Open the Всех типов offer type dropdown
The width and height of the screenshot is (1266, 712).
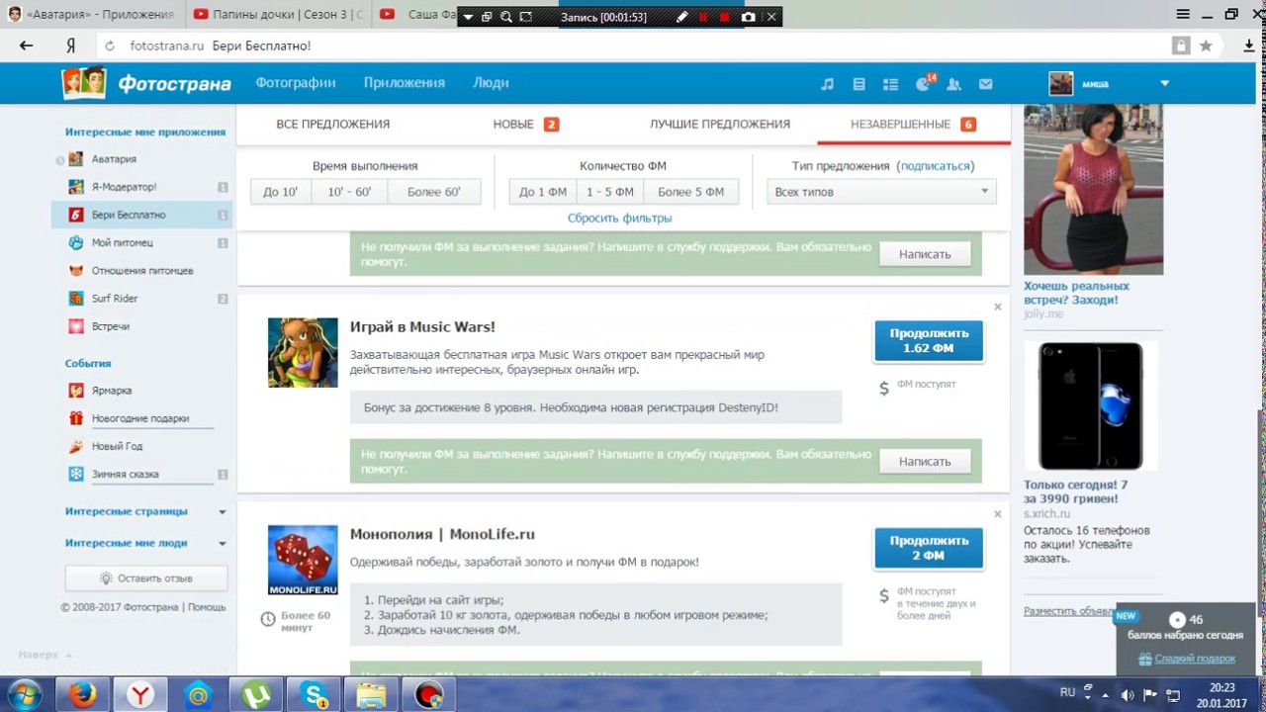[881, 192]
